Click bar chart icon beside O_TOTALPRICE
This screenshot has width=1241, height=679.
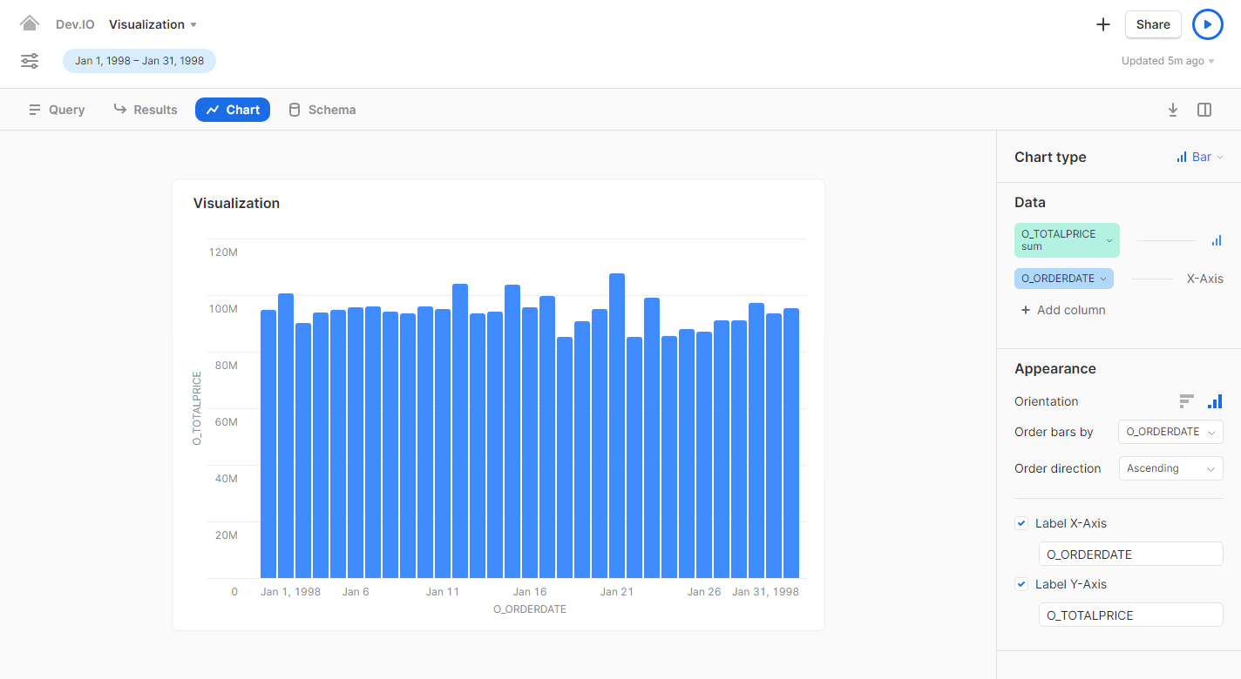coord(1217,240)
